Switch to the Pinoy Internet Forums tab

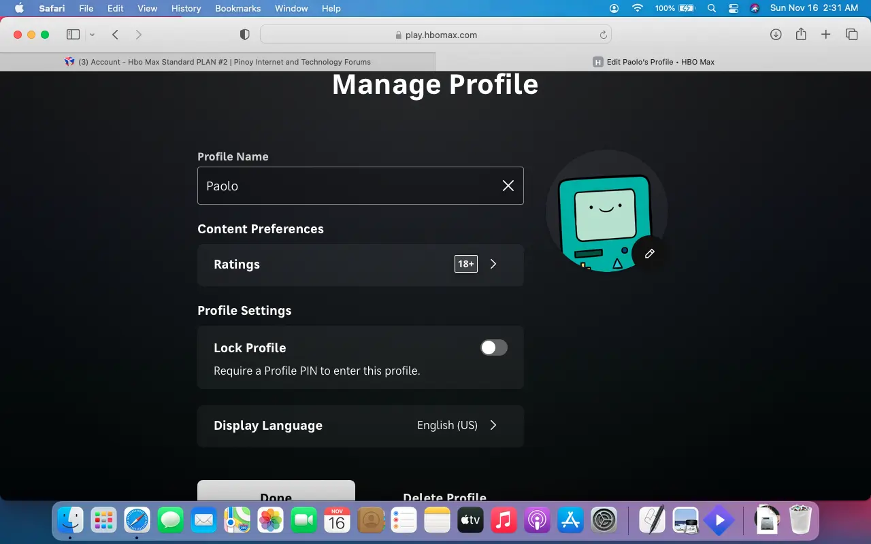pyautogui.click(x=218, y=62)
